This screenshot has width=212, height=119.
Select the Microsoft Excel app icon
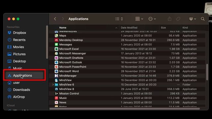(x=56, y=49)
